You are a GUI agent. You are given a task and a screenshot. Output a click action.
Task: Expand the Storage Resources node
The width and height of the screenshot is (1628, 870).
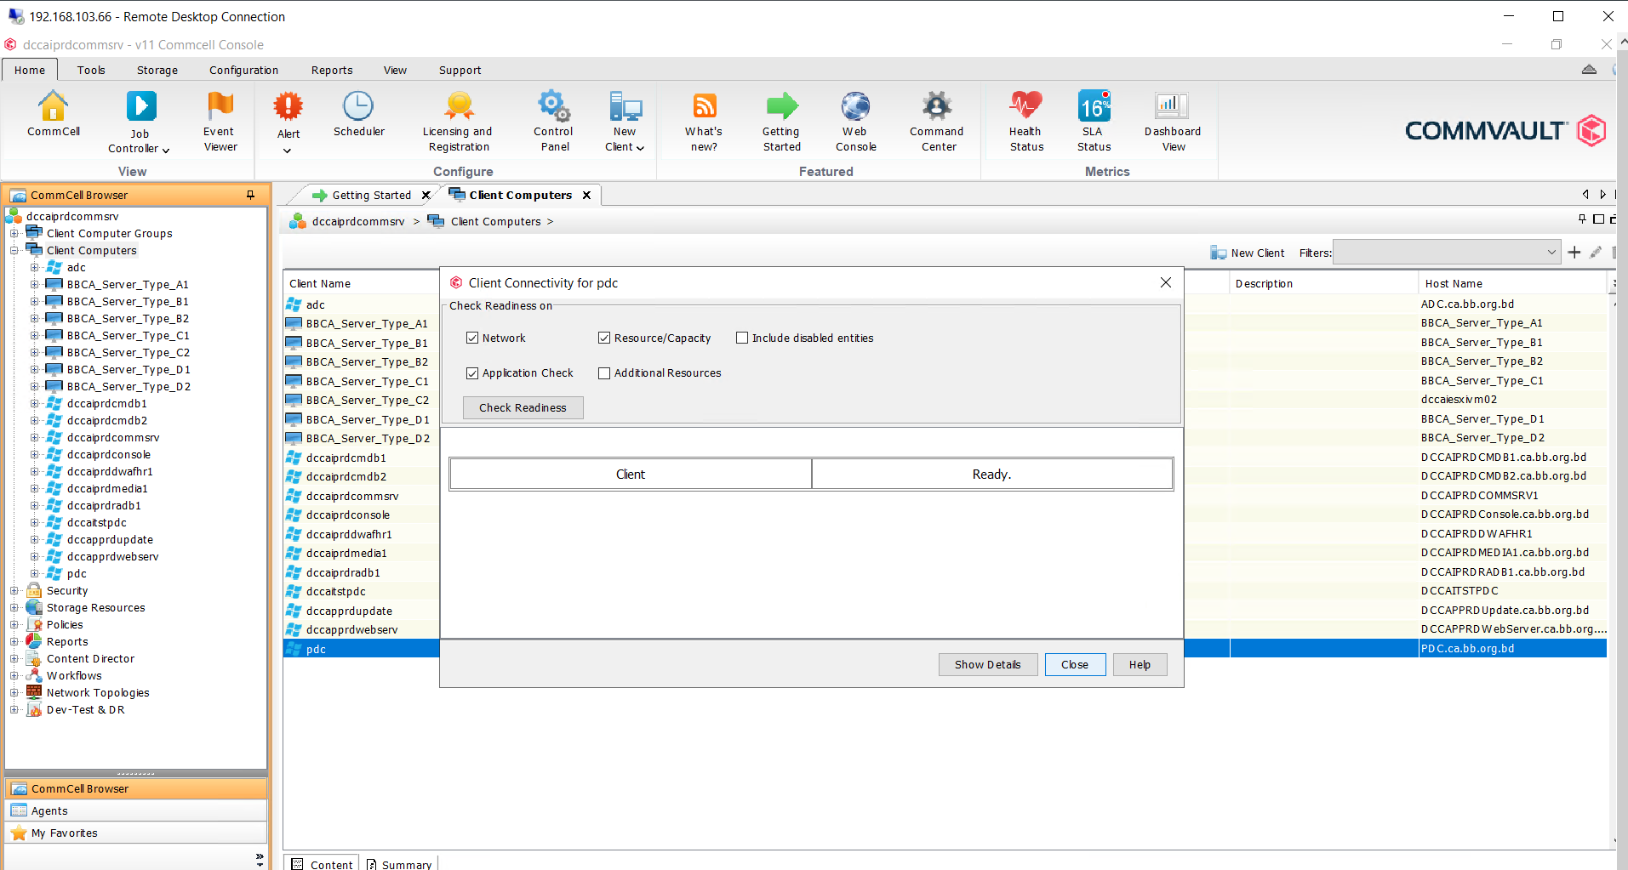pos(14,607)
